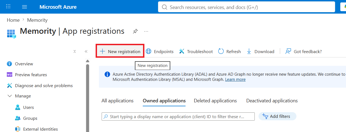The height and width of the screenshot is (132, 346).
Task: Click Add filters
Action: click(x=277, y=116)
